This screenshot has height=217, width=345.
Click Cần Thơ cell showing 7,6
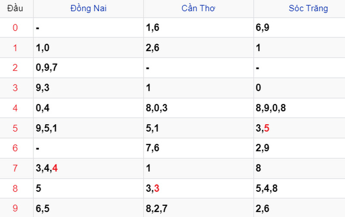(198, 148)
